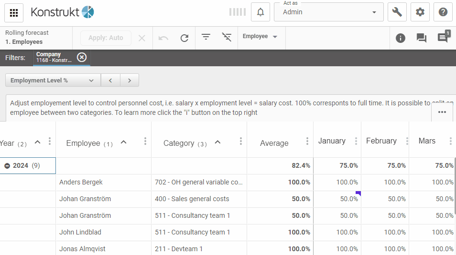Collapse the 2024 year group
The image size is (456, 255).
coord(8,166)
